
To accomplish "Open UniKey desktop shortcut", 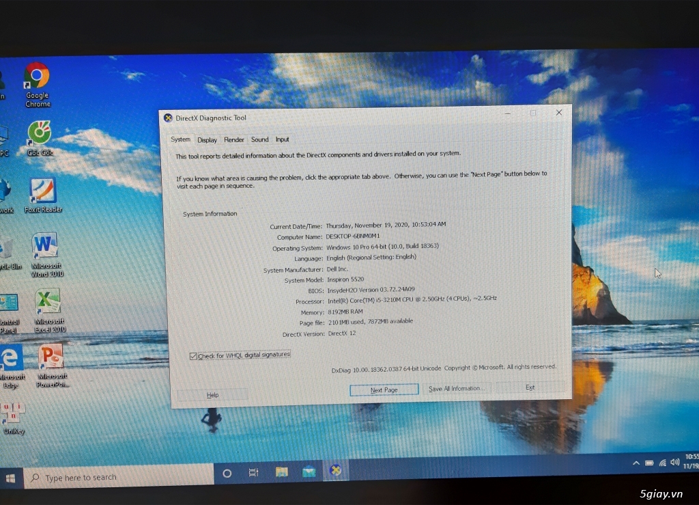I will tap(14, 418).
